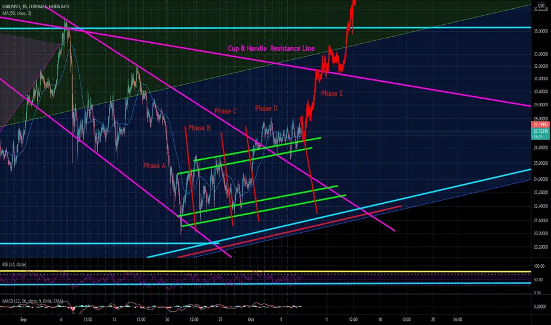Click the '11' date on time axis
Image resolution: width=551 pixels, height=325 pixels.
pos(327,320)
